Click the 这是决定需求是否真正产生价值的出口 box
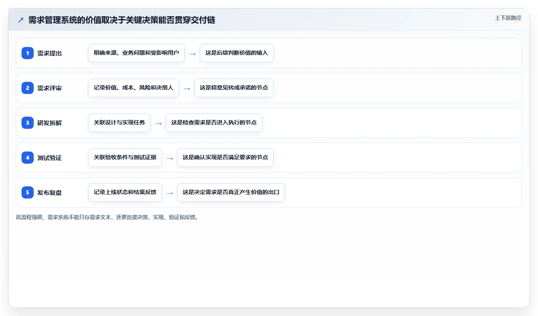This screenshot has height=316, width=538. [231, 192]
